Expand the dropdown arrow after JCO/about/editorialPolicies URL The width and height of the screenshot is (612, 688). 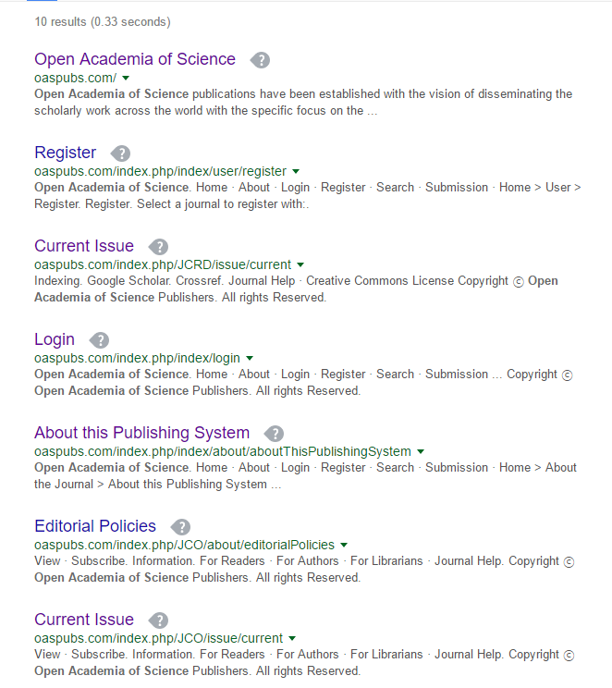click(344, 546)
